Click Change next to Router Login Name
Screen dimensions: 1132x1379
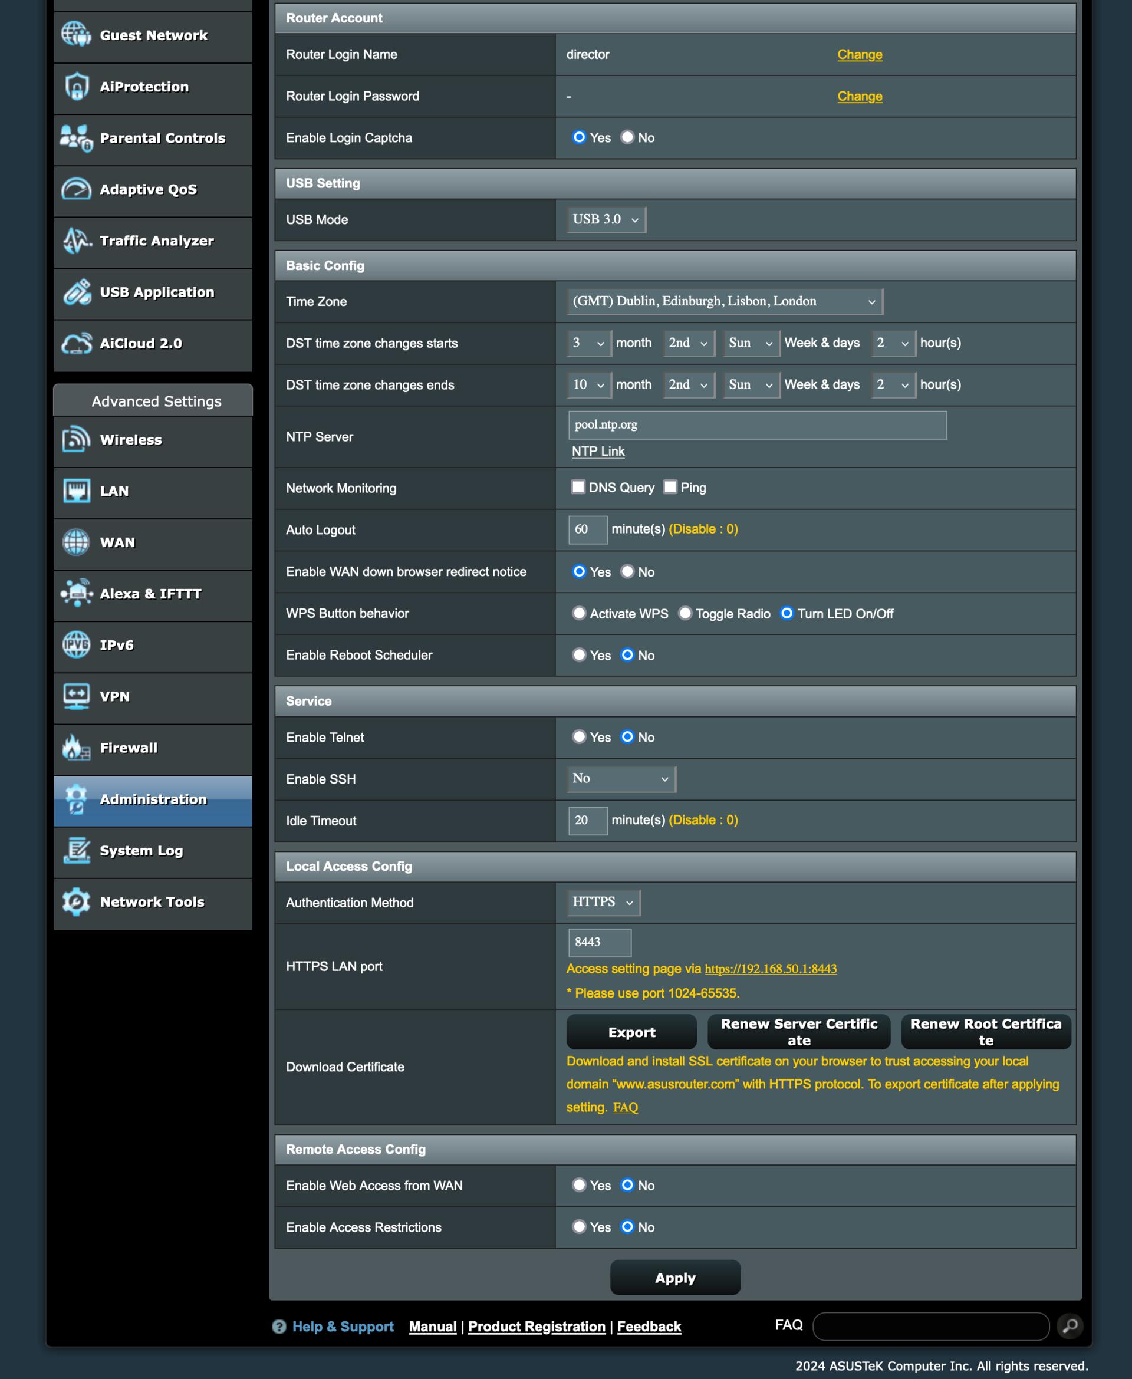860,55
